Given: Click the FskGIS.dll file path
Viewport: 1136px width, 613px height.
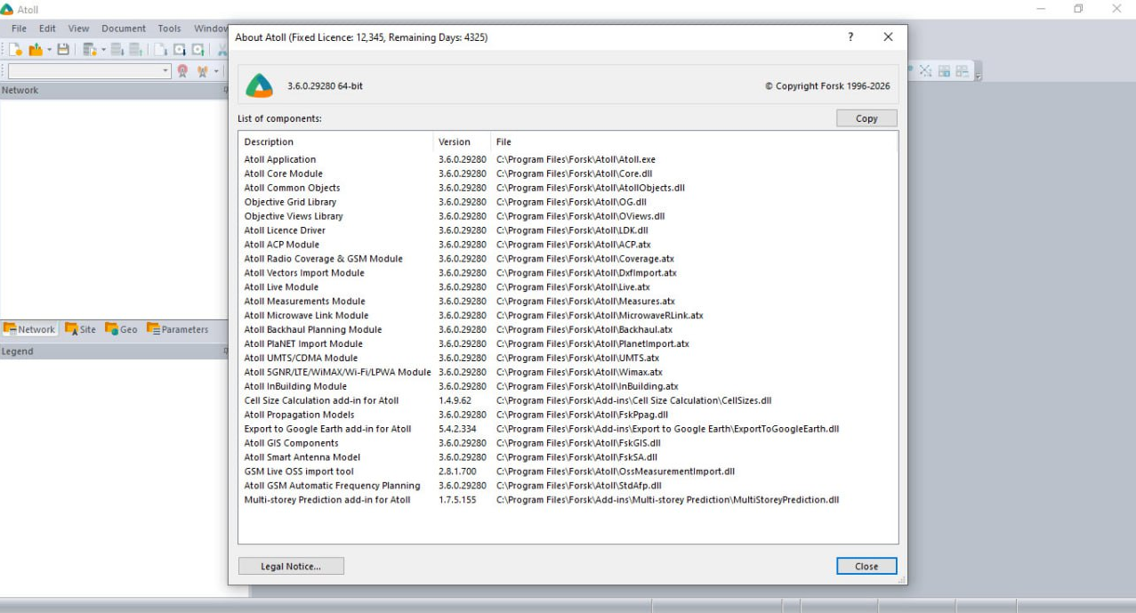Looking at the screenshot, I should (x=578, y=443).
